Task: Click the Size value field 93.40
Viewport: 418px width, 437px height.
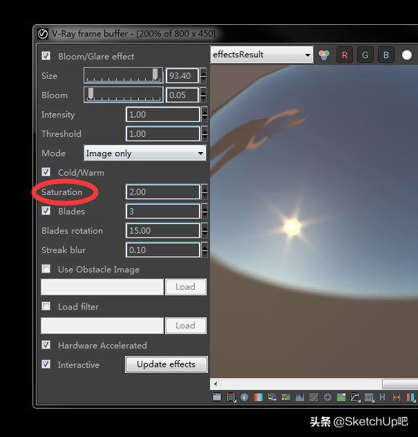Action: click(x=182, y=75)
